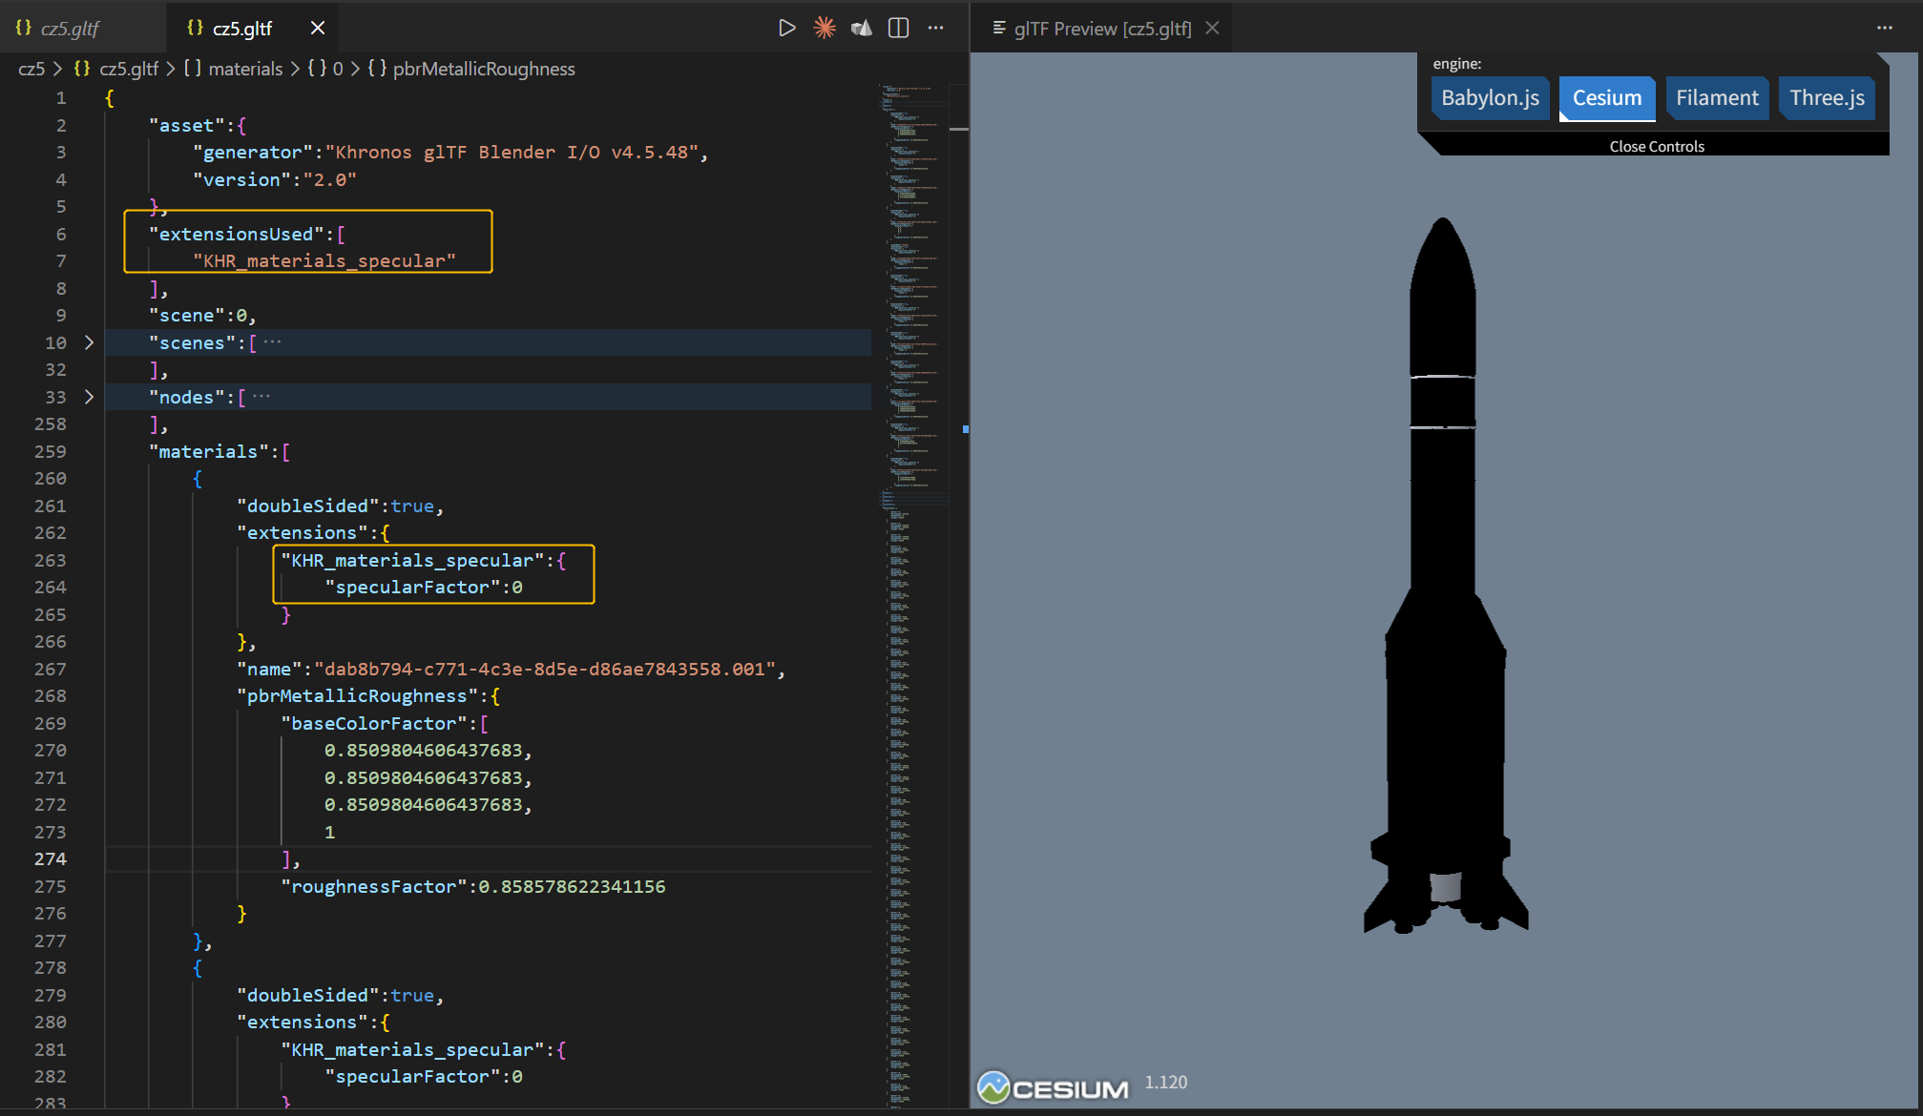Close the glTF Preview tab
This screenshot has height=1116, width=1923.
(1212, 28)
